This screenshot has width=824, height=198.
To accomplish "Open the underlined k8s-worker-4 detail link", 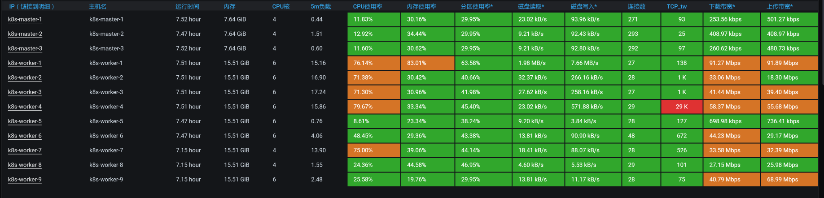I will coord(25,107).
